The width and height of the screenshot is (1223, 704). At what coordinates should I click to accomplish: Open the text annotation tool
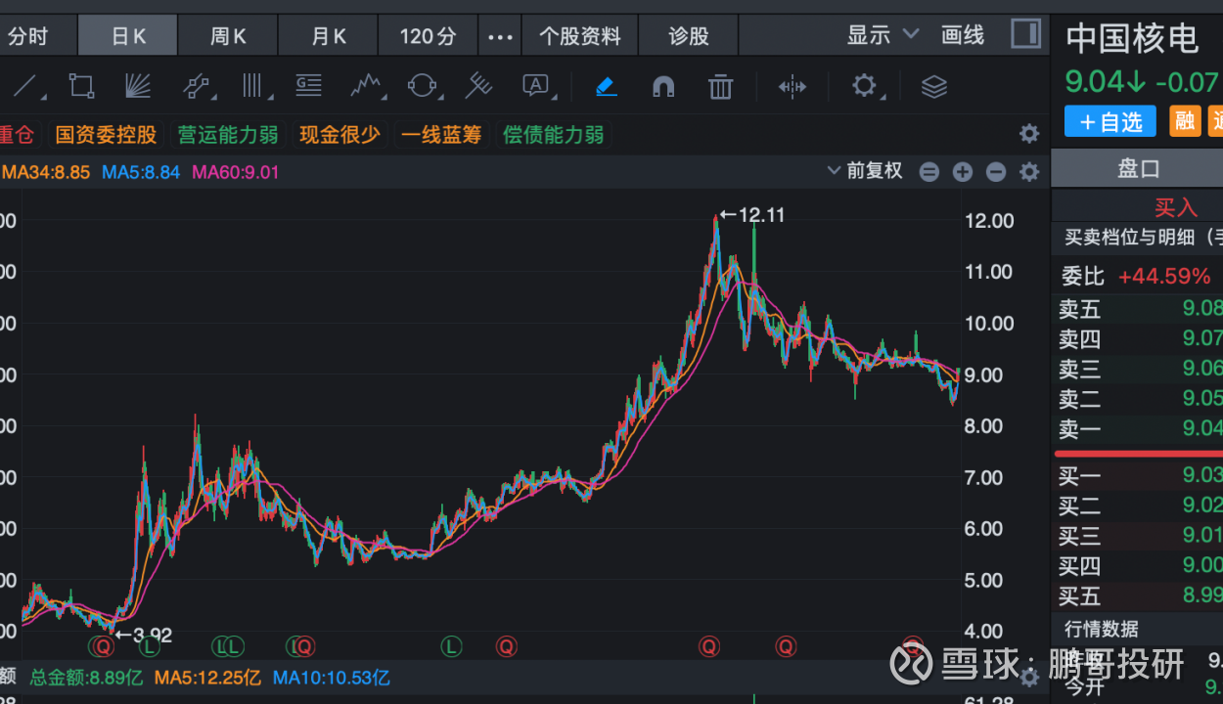[x=535, y=86]
